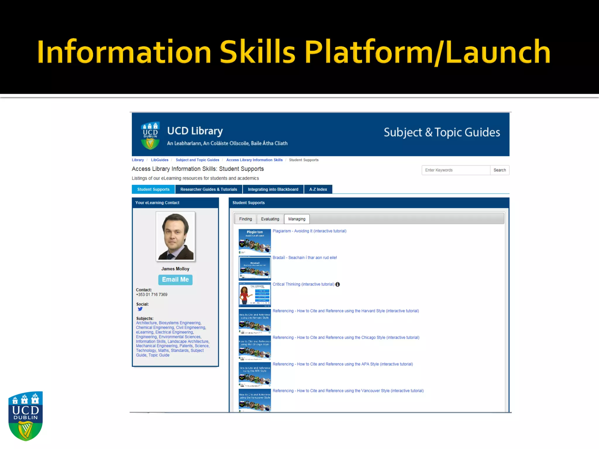Open the Bradaíl tutorial thumbnail image
Image resolution: width=599 pixels, height=449 pixels.
[254, 268]
